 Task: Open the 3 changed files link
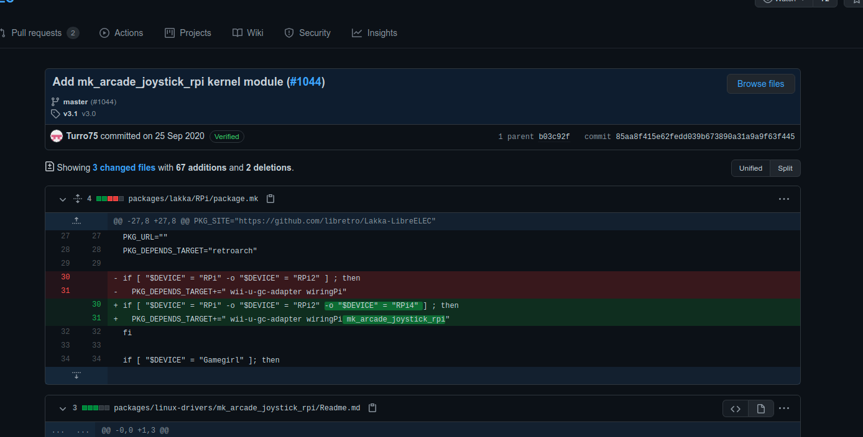coord(124,167)
